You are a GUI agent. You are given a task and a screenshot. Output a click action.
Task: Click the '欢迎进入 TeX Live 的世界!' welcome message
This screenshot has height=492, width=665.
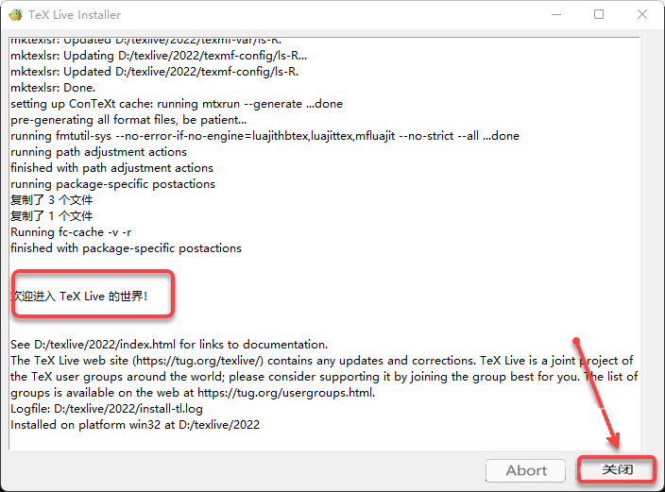(x=93, y=297)
